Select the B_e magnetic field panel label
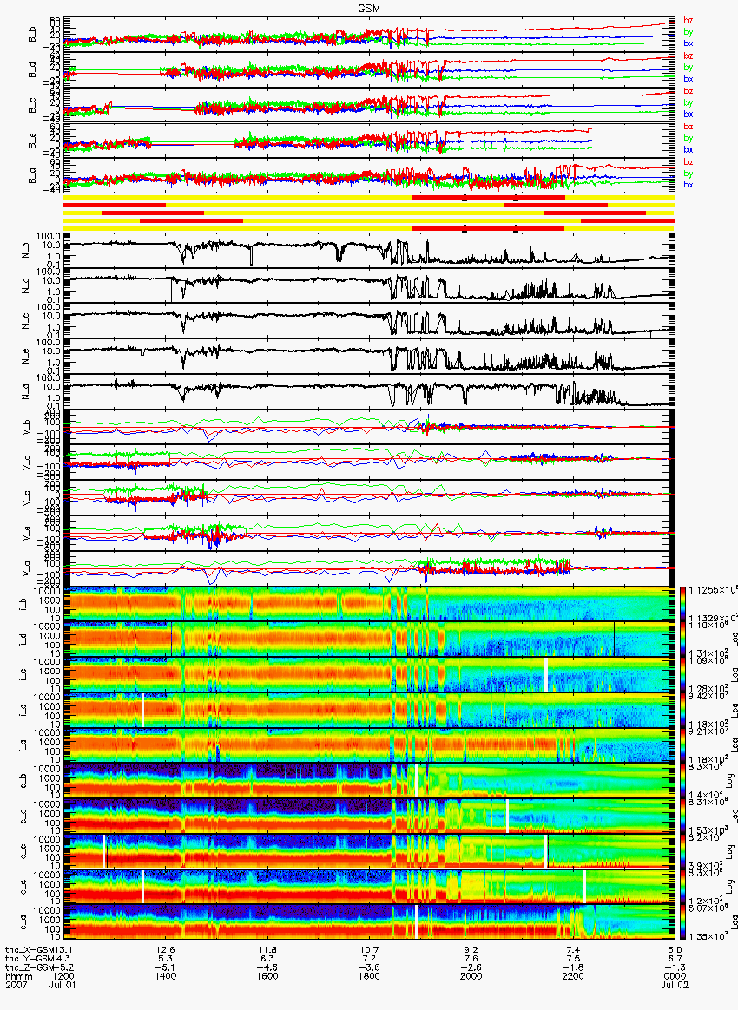The image size is (738, 1010). click(x=31, y=141)
